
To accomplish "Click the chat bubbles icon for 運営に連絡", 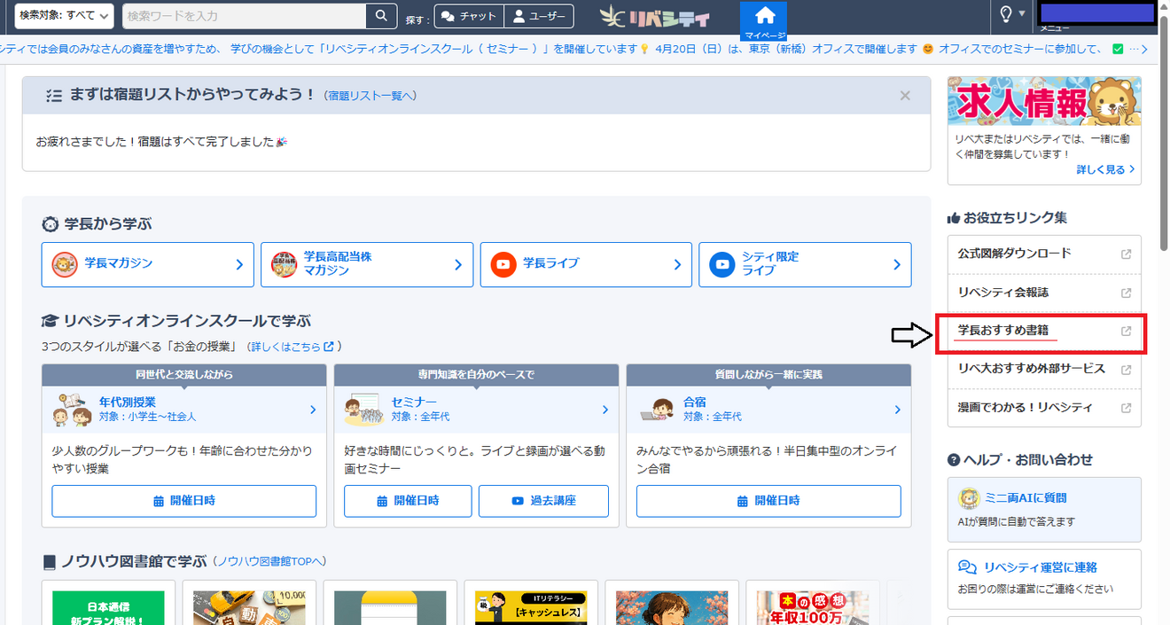I will (x=967, y=567).
